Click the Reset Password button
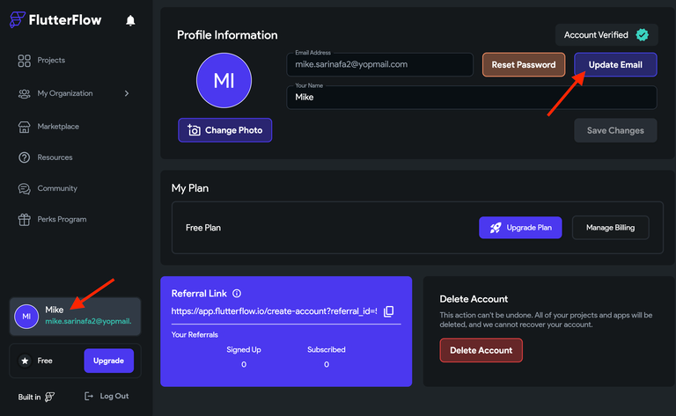Viewport: 676px width, 416px height. pyautogui.click(x=524, y=64)
